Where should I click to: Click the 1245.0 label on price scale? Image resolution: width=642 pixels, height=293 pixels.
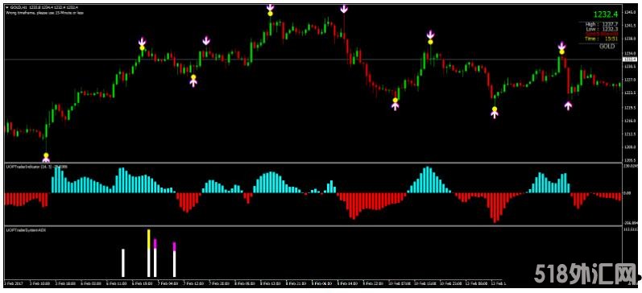tap(630, 12)
